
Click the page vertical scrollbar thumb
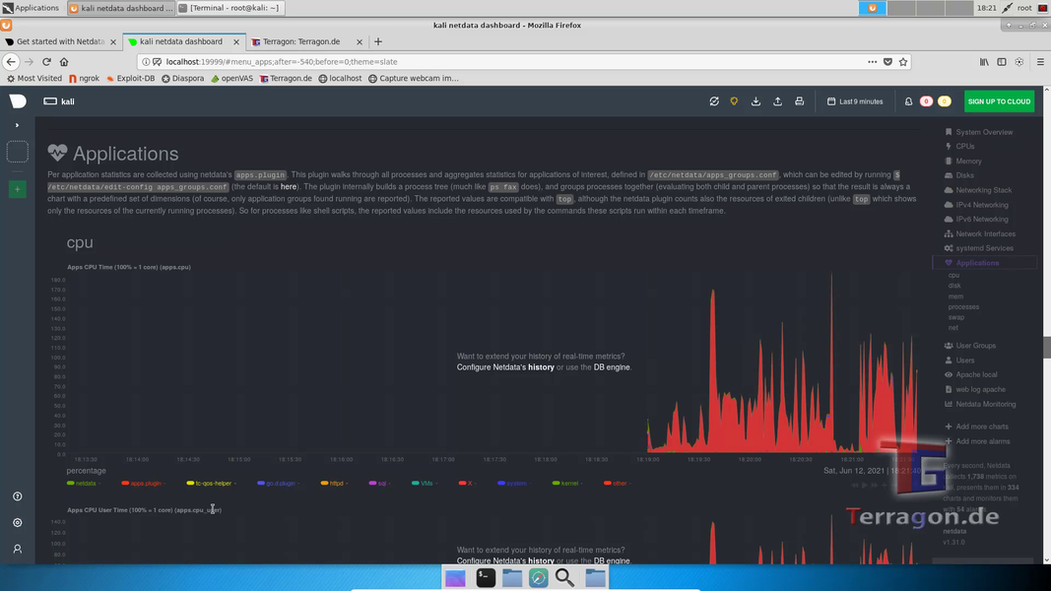pyautogui.click(x=1046, y=347)
